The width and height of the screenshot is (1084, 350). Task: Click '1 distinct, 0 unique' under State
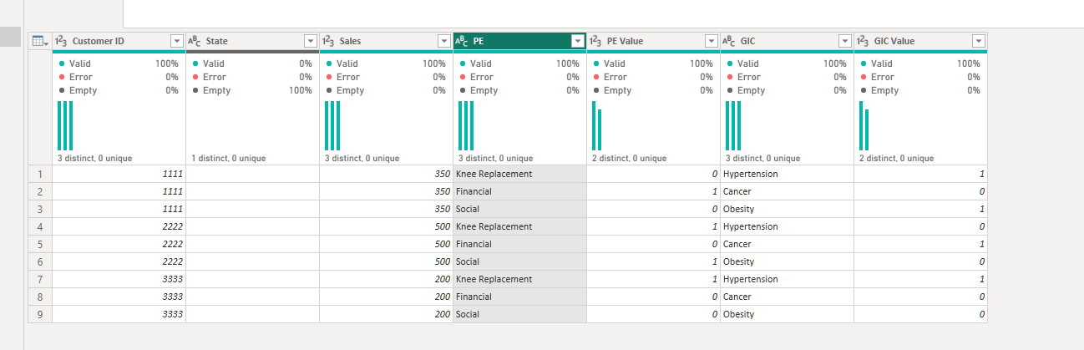click(228, 158)
